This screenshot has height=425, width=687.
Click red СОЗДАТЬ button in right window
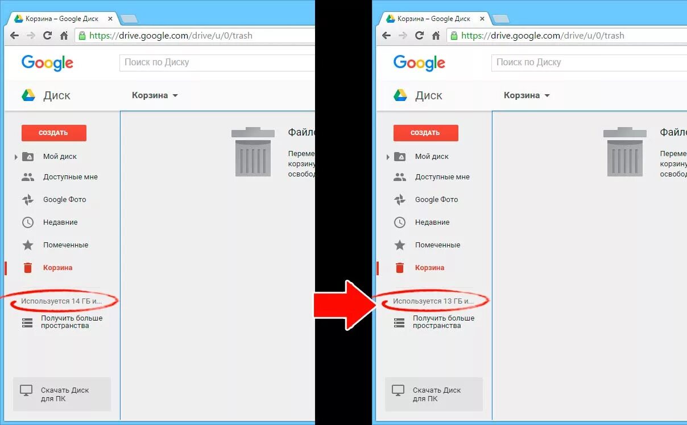pyautogui.click(x=425, y=133)
